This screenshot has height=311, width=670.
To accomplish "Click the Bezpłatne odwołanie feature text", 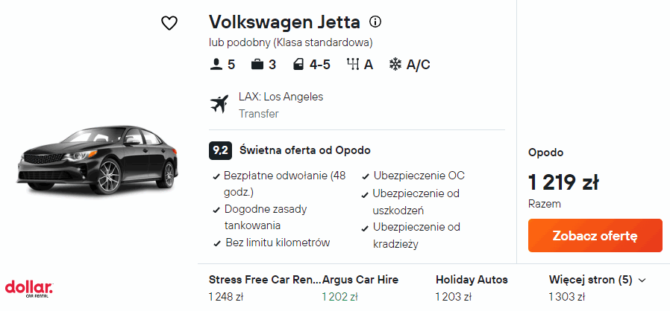I will click(285, 176).
